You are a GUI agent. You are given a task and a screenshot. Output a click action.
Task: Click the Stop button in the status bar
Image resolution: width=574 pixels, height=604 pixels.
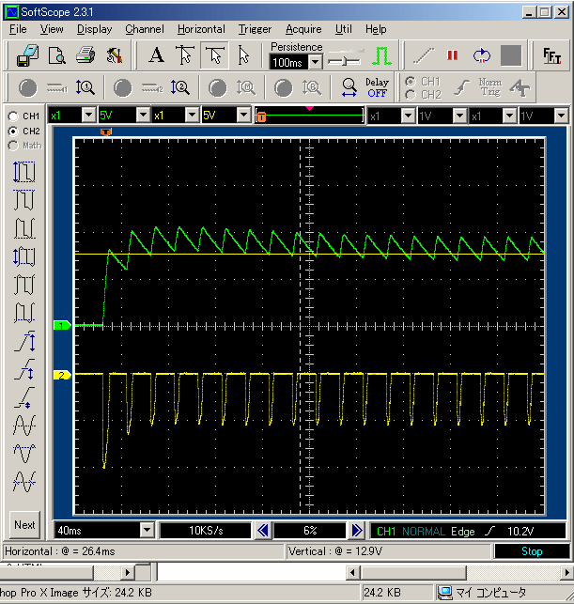[532, 551]
